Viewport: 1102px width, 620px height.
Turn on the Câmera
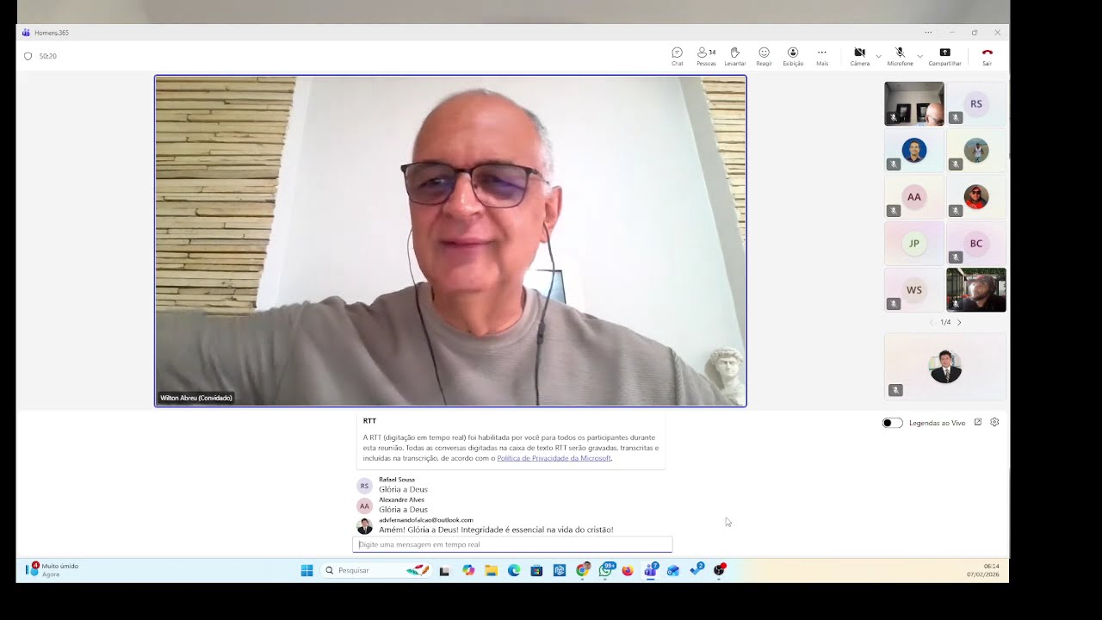[x=859, y=57]
